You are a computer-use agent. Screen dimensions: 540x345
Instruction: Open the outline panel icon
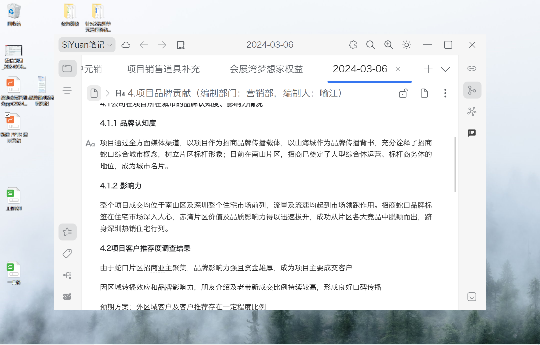tap(67, 90)
